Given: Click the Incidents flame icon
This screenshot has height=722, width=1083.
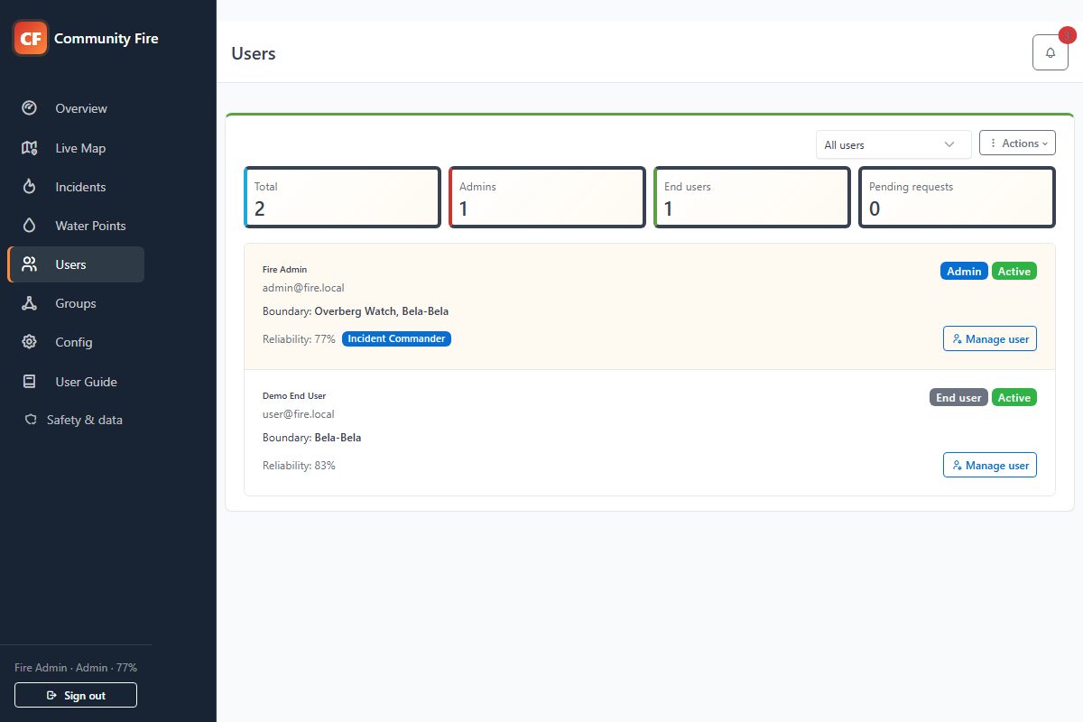Looking at the screenshot, I should [30, 187].
